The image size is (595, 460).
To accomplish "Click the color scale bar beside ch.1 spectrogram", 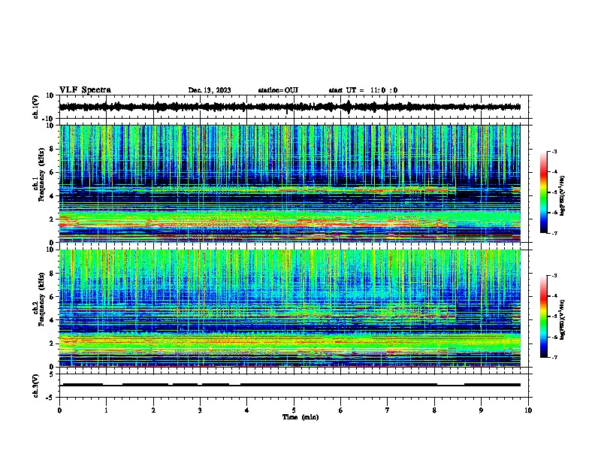I will 544,192.
